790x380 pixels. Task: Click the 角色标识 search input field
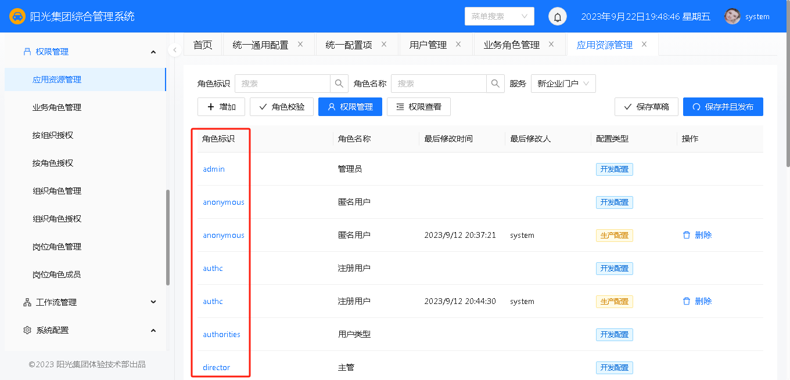pos(283,84)
